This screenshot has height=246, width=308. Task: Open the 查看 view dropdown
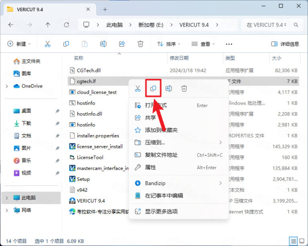coord(203,44)
